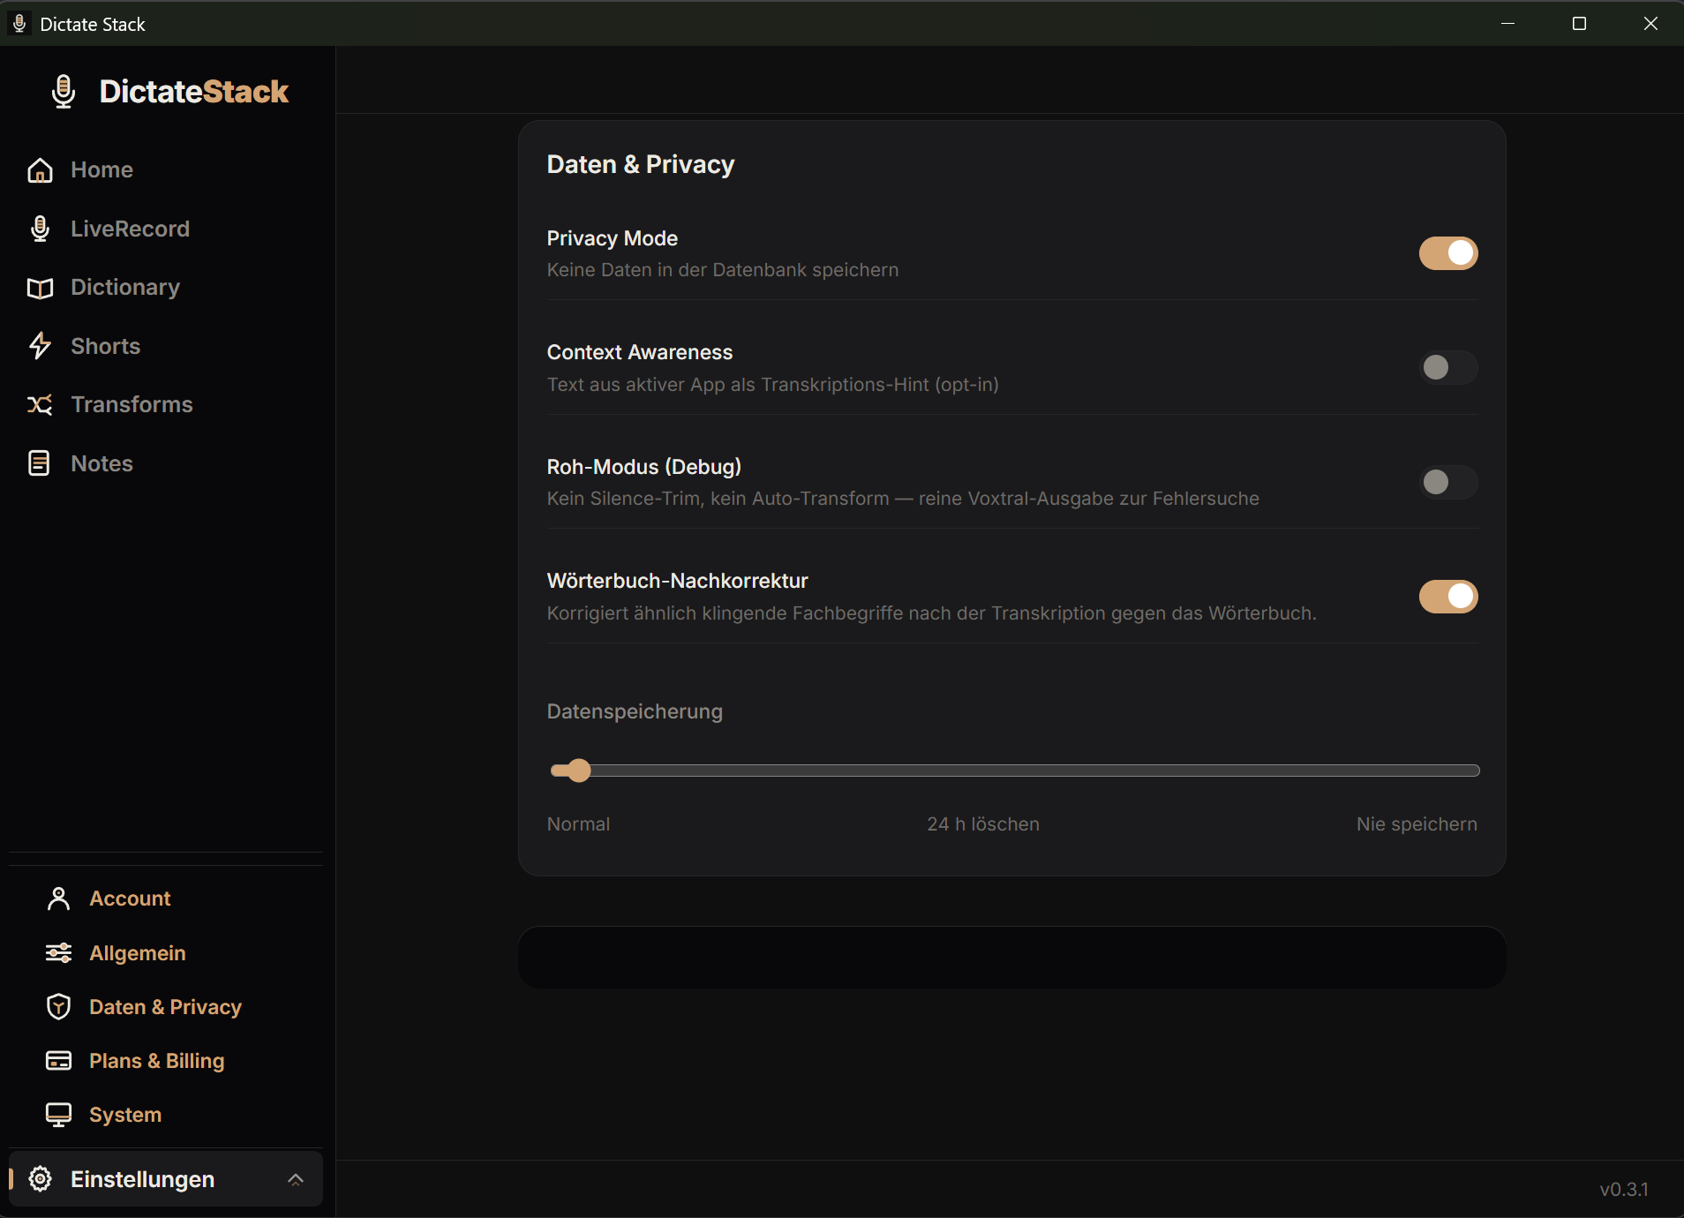The height and width of the screenshot is (1218, 1684).
Task: Click the Dictate Stack title bar app icon
Action: point(19,24)
